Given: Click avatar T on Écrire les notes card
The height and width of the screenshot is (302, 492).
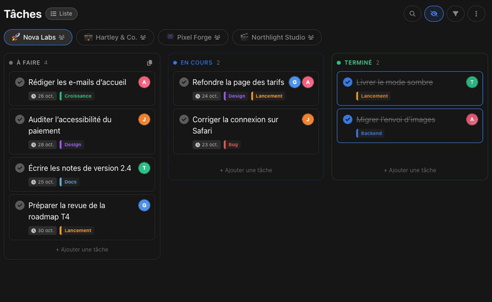Looking at the screenshot, I should (x=145, y=168).
